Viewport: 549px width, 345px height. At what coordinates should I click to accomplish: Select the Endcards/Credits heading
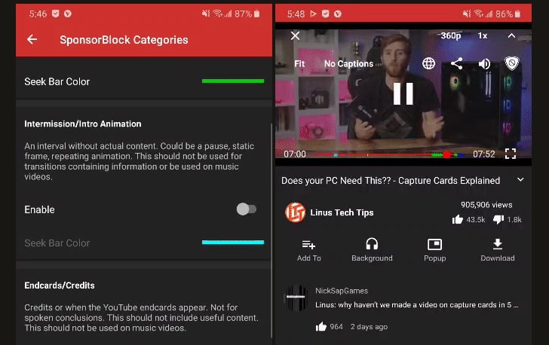59,285
